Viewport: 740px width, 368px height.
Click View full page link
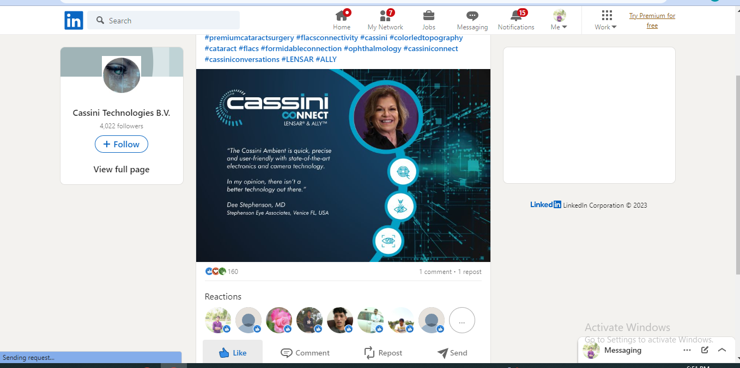[122, 169]
